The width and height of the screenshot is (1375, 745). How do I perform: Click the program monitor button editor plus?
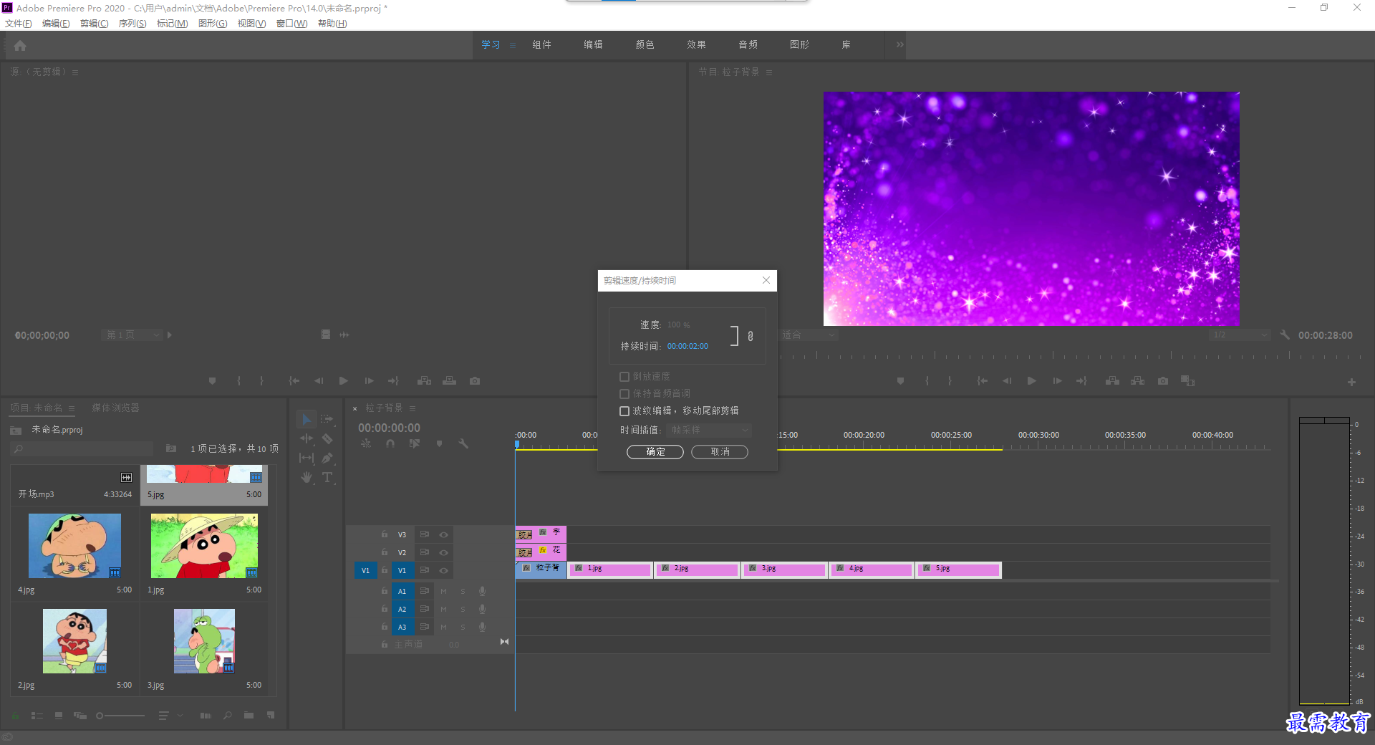click(x=1351, y=382)
